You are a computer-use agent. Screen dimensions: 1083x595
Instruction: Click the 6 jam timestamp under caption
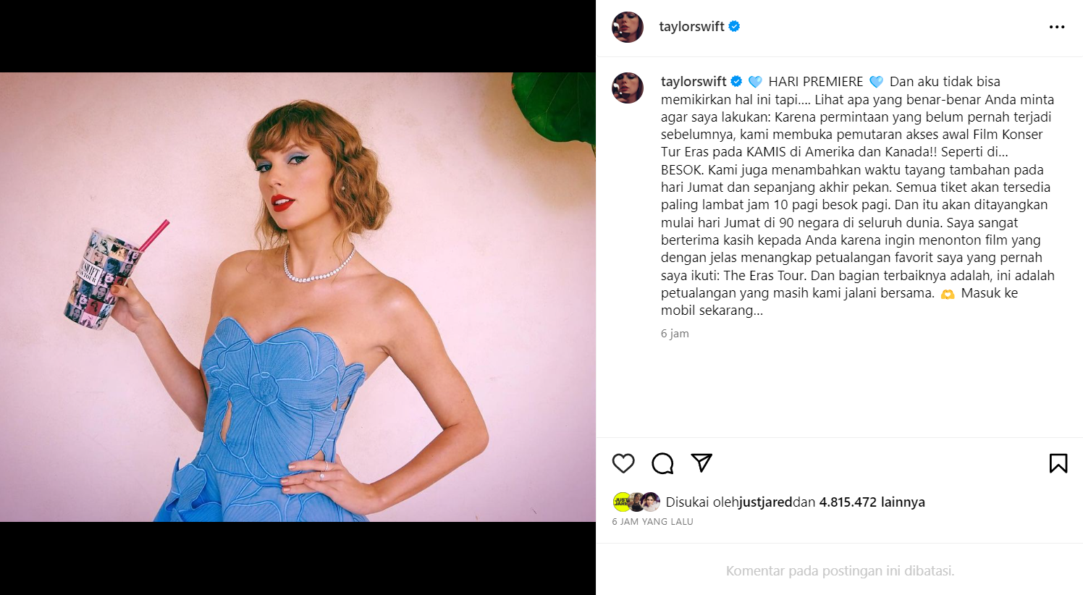click(675, 334)
